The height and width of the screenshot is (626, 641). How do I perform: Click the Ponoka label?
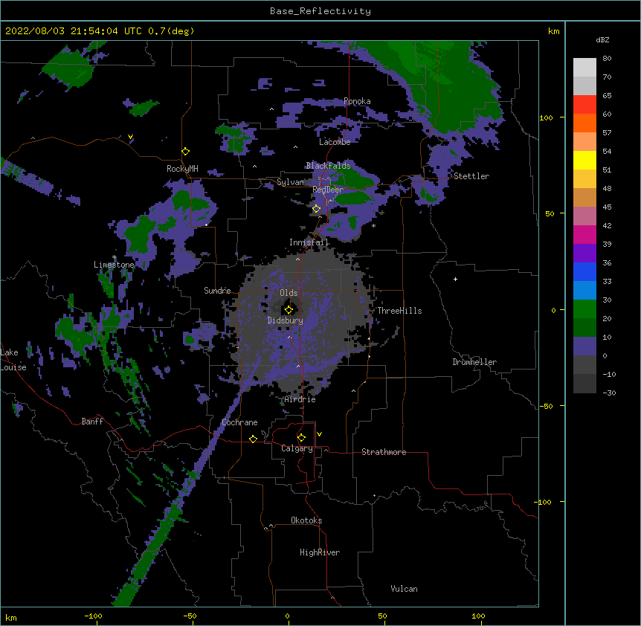[x=357, y=101]
